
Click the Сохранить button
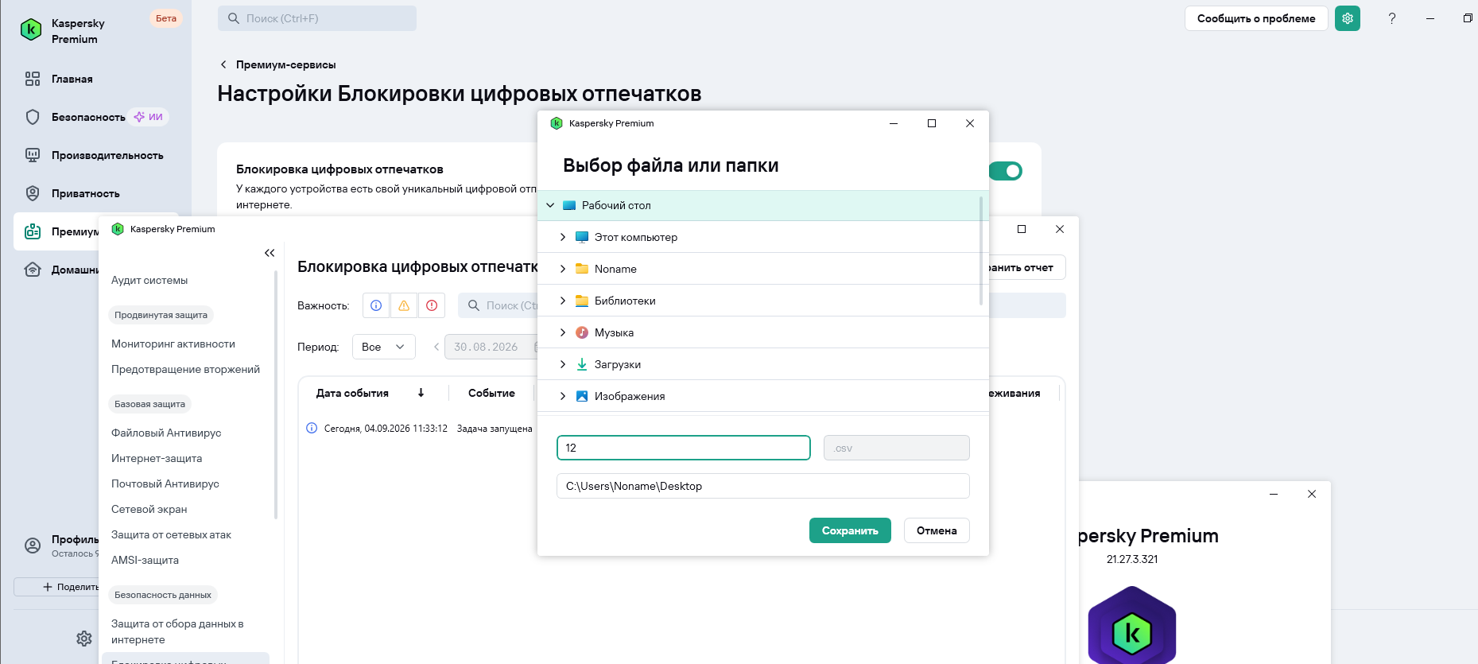point(850,530)
